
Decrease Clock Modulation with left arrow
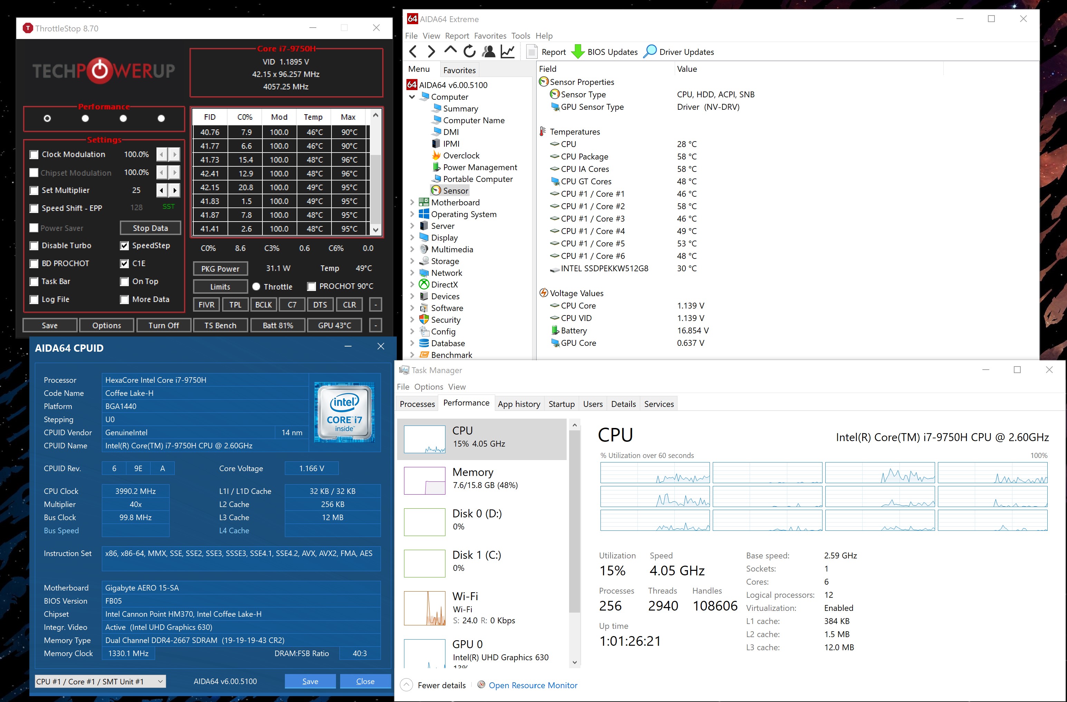point(162,155)
